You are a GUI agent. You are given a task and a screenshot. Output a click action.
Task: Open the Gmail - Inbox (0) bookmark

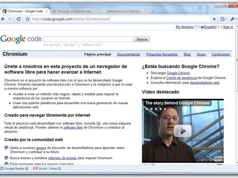click(x=47, y=169)
